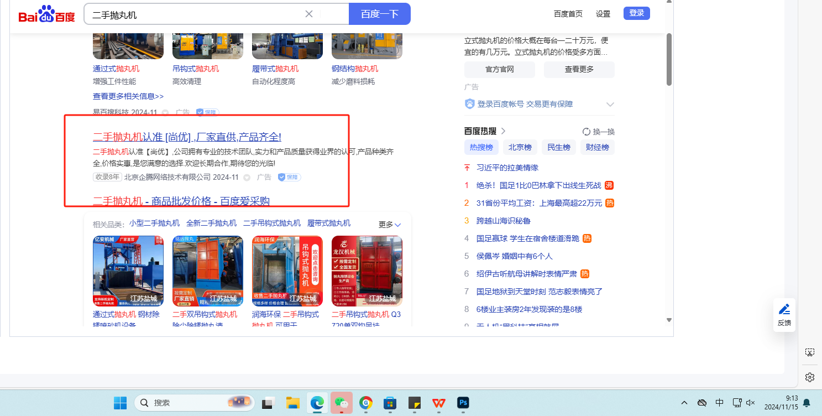Switch to the 热搜榜 tab
Viewport: 822px width, 416px height.
pyautogui.click(x=482, y=147)
